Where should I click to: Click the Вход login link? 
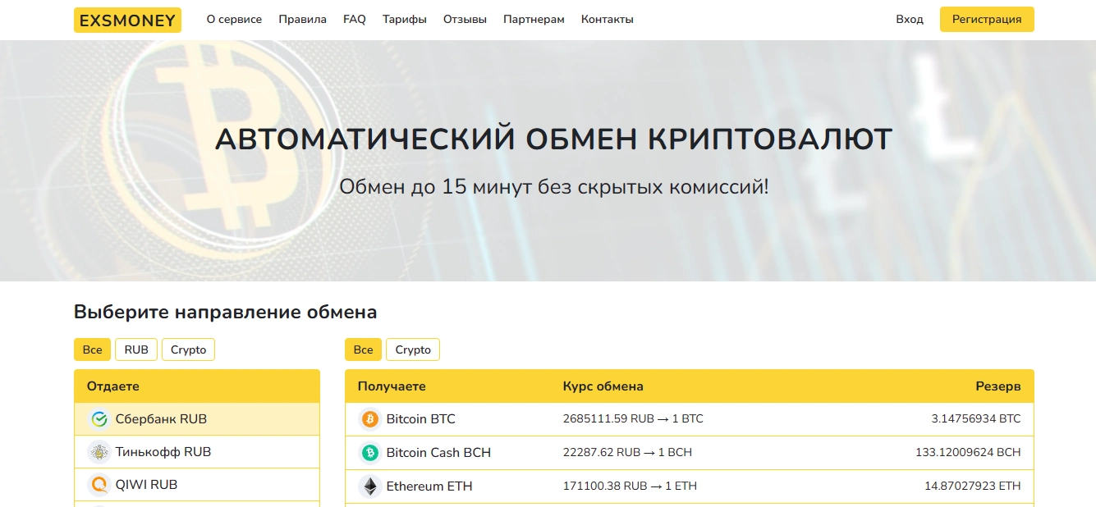point(910,20)
